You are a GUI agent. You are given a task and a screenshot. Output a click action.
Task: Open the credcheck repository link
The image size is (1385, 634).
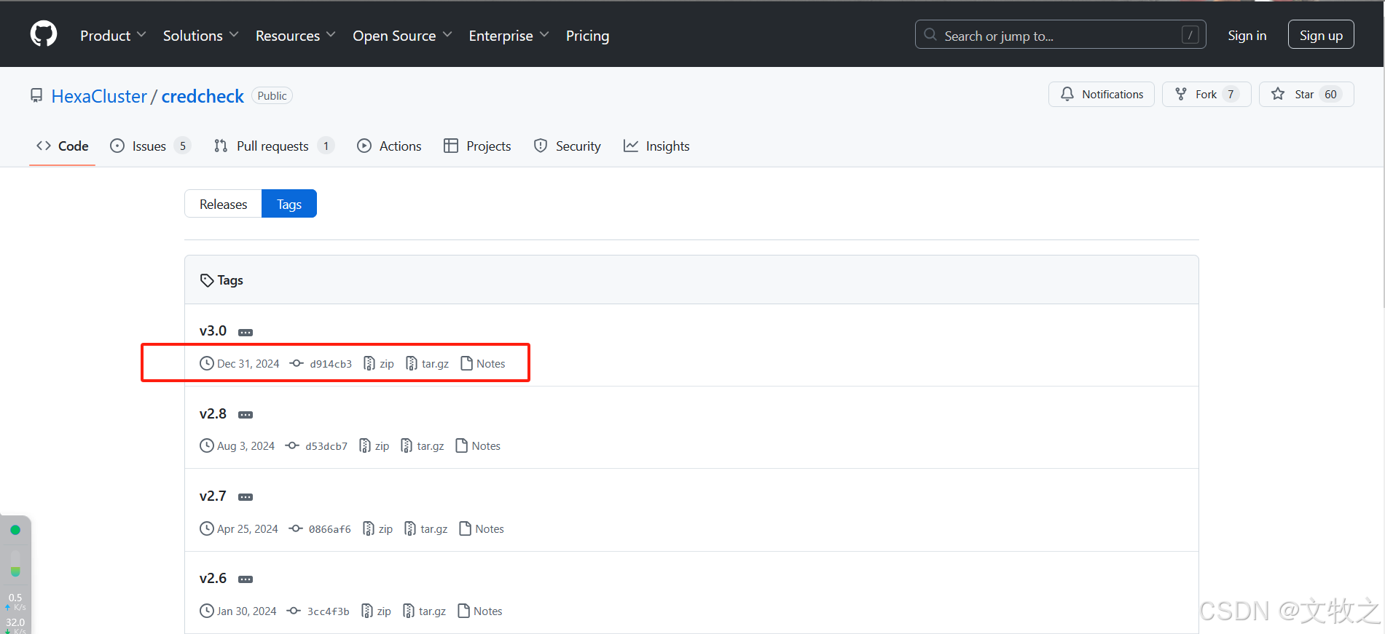click(x=203, y=96)
